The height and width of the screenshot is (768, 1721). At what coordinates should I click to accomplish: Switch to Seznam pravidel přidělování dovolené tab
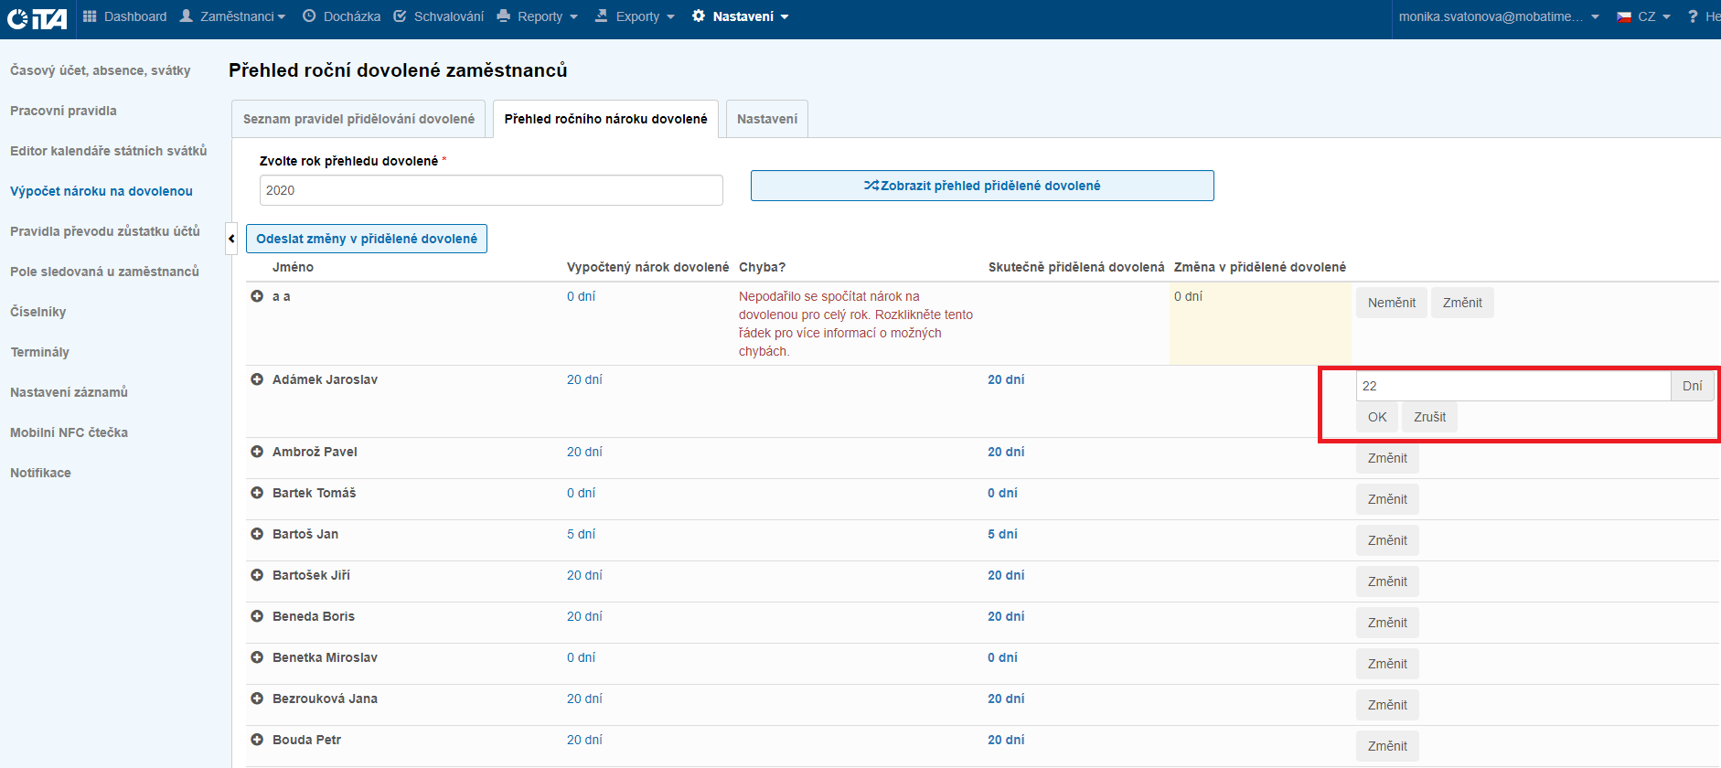click(358, 119)
